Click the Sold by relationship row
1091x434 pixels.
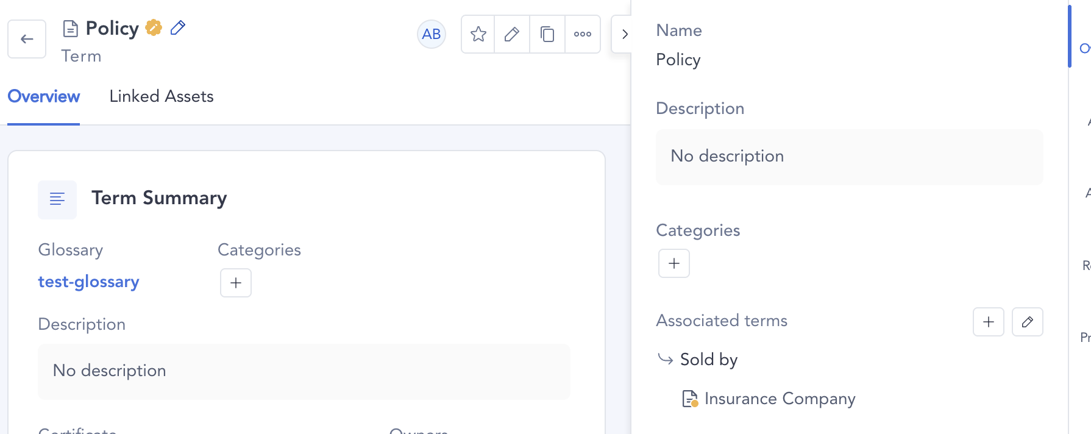(x=708, y=360)
